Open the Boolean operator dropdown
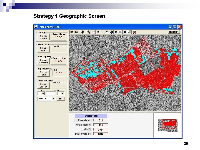Screen dimensions: 200x150 [43, 94]
